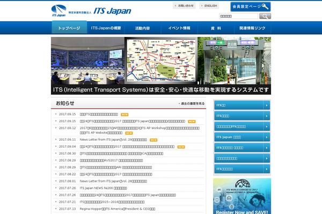322x214 pixels.
Task: Open the first 2017.08.29 AVS2017 news item
Action: [111, 160]
